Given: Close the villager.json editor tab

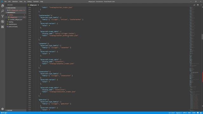Looking at the screenshot, I should [38, 5].
